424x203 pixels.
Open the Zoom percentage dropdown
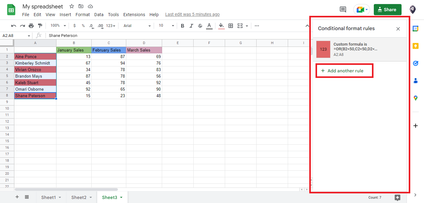click(x=57, y=25)
